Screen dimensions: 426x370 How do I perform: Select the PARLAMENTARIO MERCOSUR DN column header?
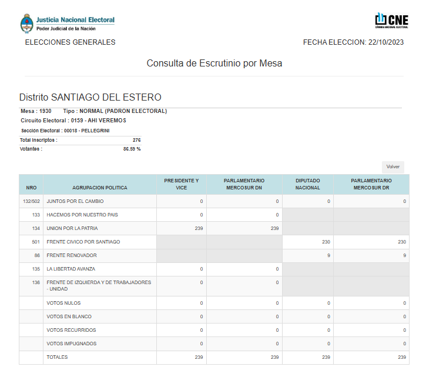click(x=244, y=184)
